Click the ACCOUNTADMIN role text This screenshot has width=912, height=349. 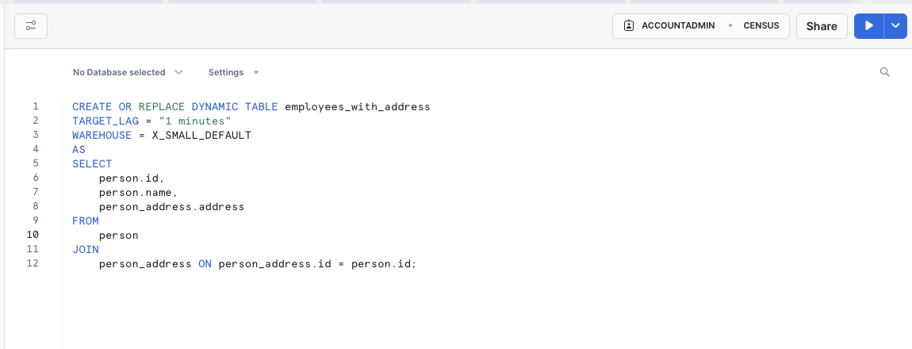coord(678,26)
